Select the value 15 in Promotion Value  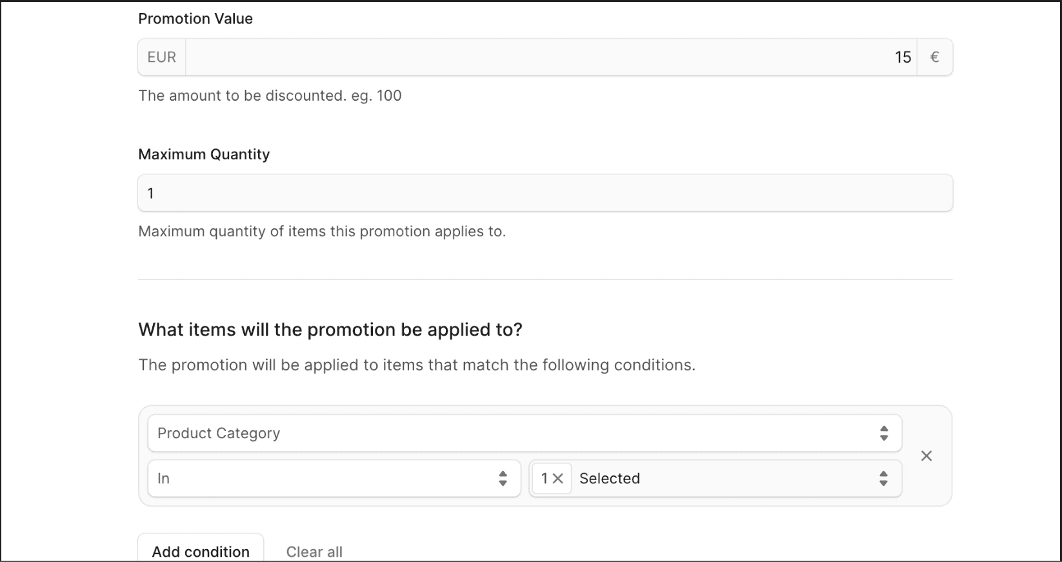coord(903,57)
